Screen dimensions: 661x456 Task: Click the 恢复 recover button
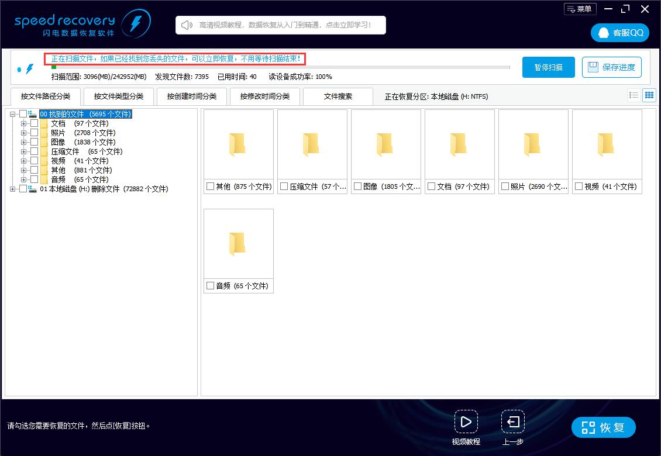[x=603, y=427]
